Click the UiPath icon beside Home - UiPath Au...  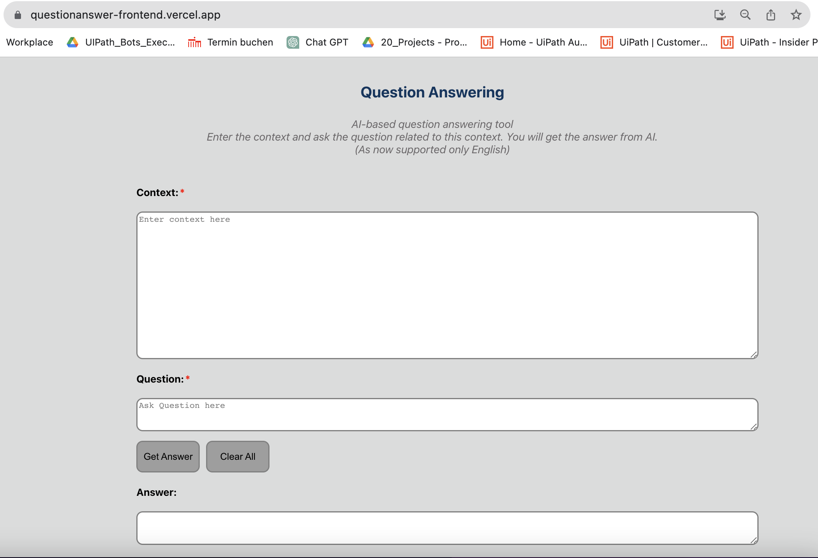pos(487,42)
